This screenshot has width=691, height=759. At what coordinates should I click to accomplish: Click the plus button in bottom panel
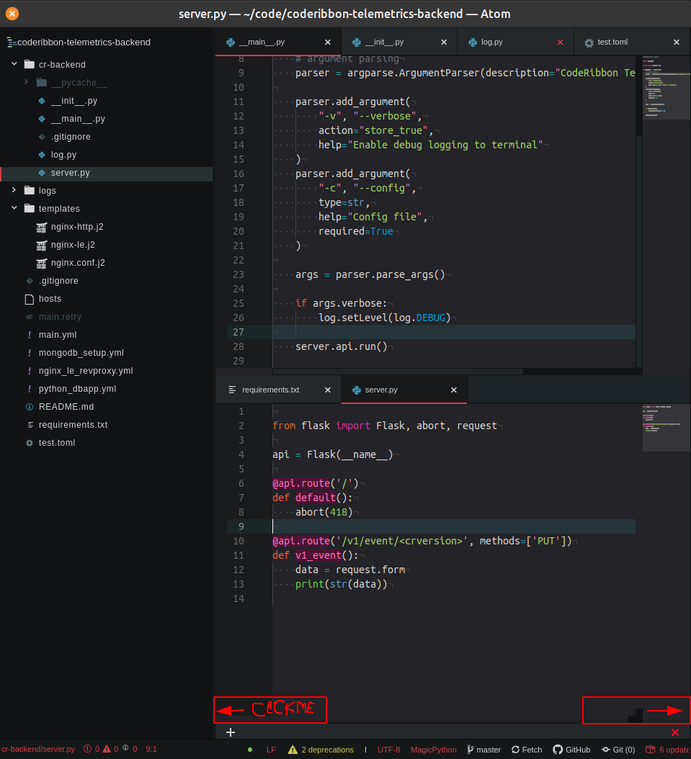point(231,732)
